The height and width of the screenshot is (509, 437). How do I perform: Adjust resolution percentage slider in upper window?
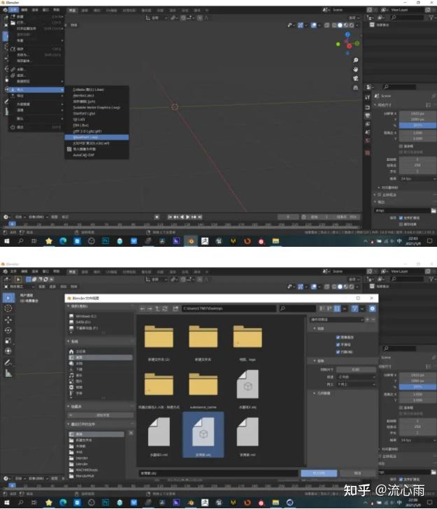417,125
